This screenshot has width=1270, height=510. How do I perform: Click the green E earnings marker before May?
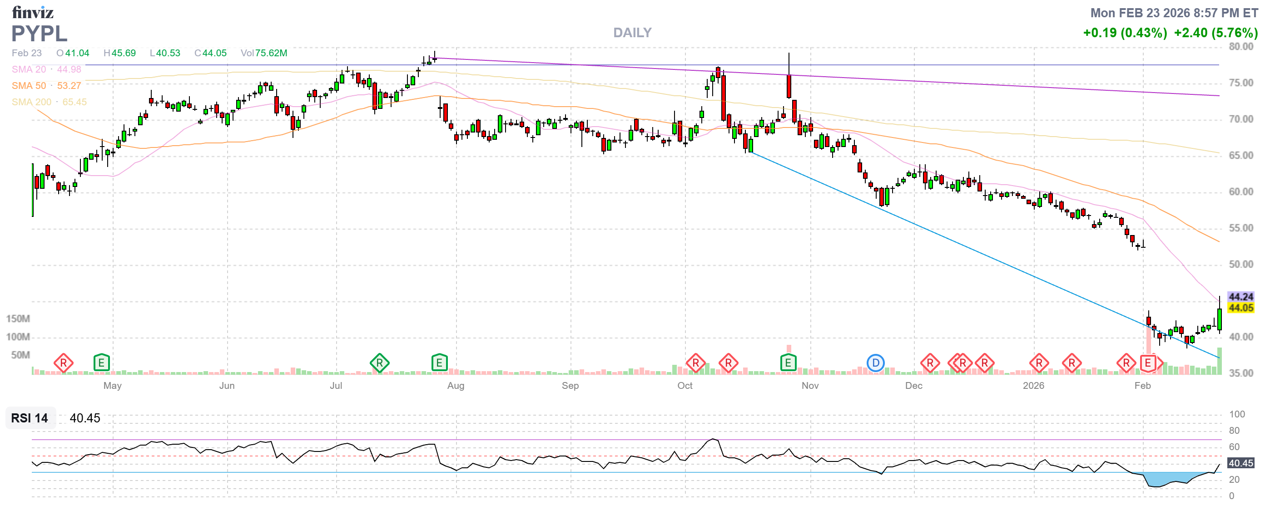tap(101, 363)
